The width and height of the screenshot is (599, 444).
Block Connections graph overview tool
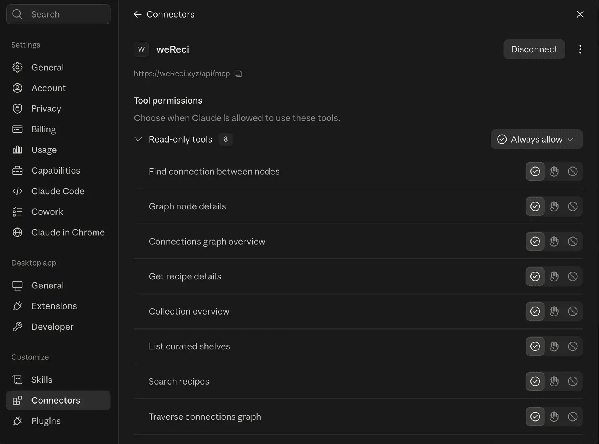(572, 241)
